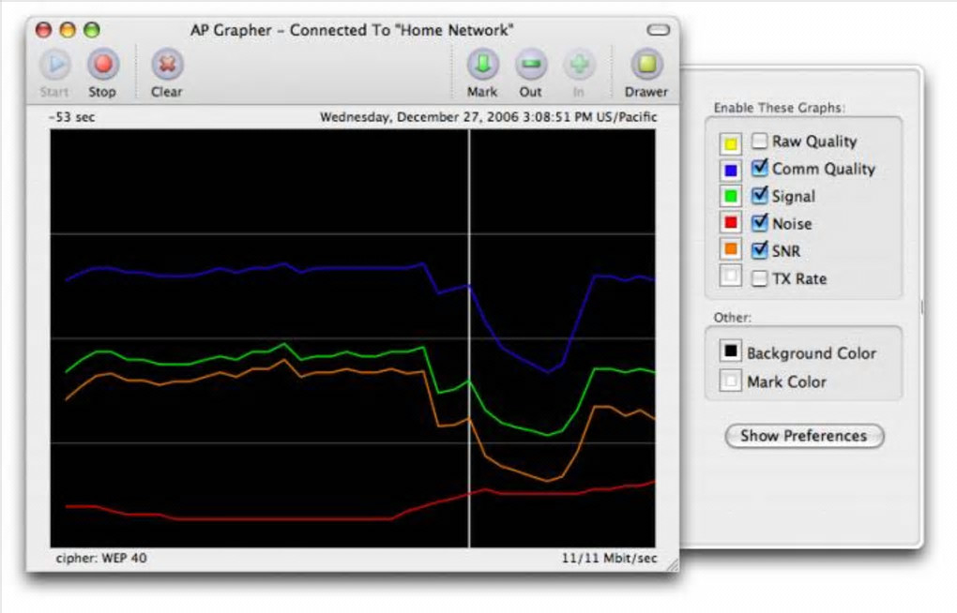This screenshot has height=613, width=957.
Task: Click the "-53 sec" time label
Action: (72, 117)
